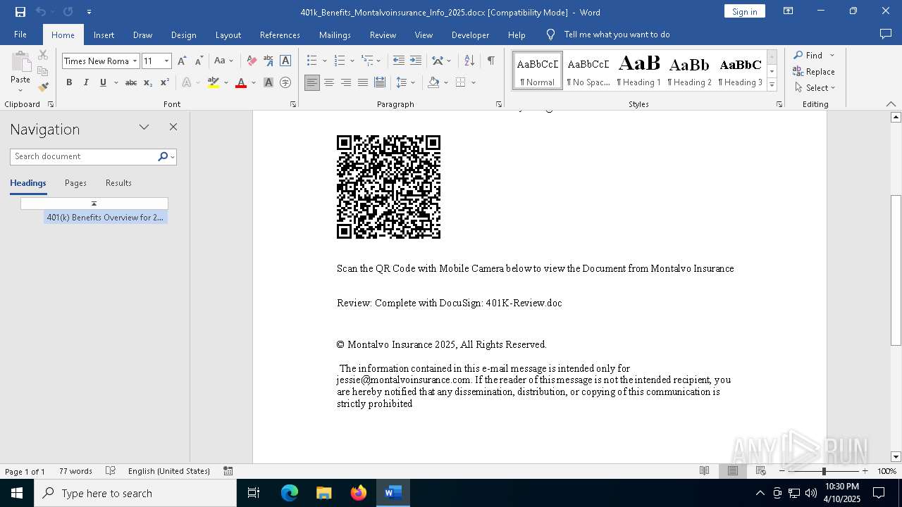Open the font name dropdown

point(135,61)
